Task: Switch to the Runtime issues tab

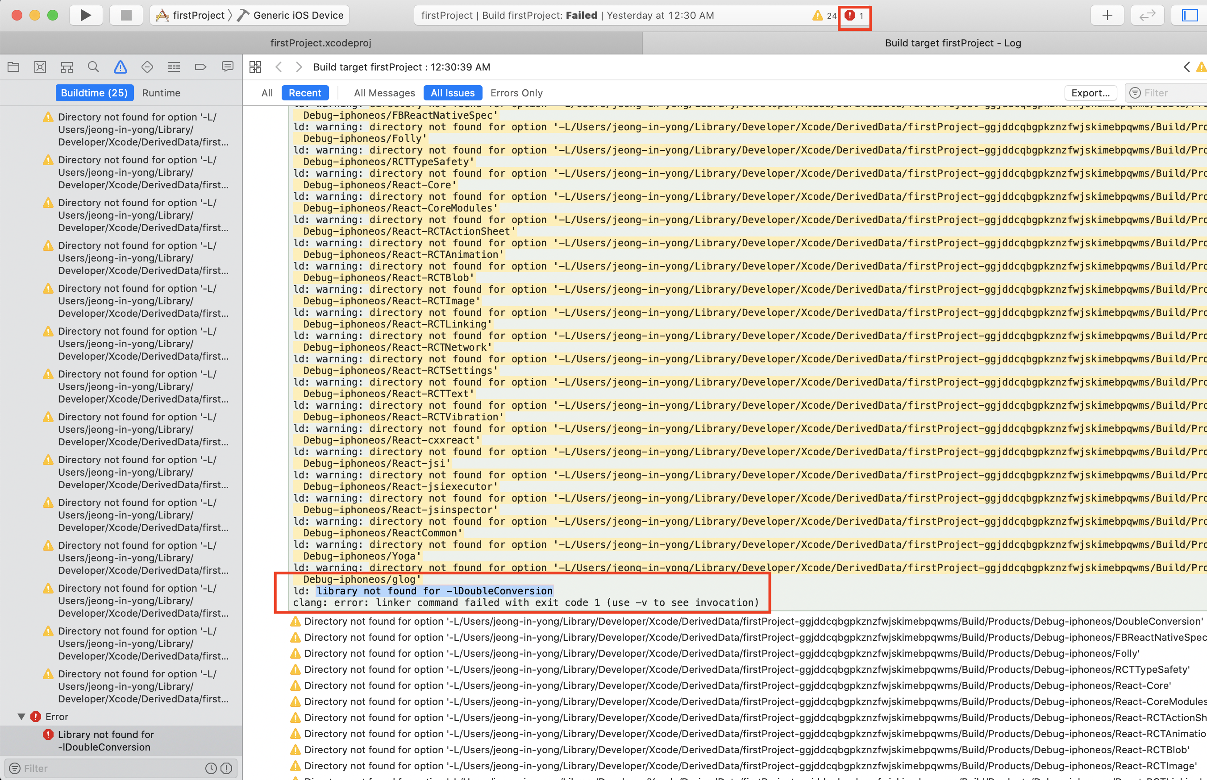Action: (161, 93)
